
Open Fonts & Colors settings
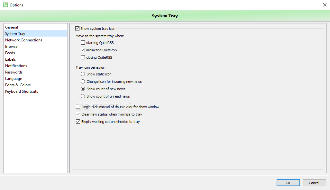pos(36,85)
